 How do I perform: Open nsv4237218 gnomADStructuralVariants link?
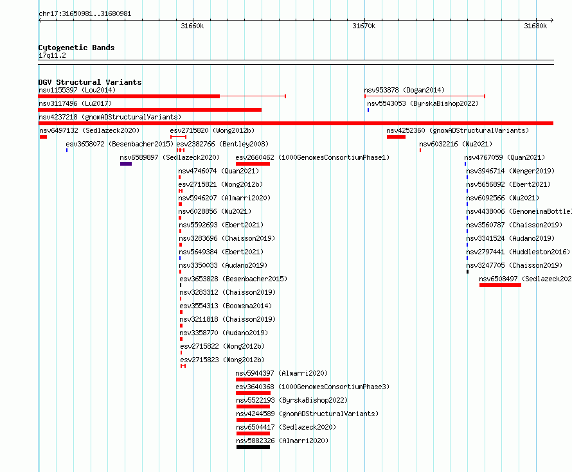[110, 117]
